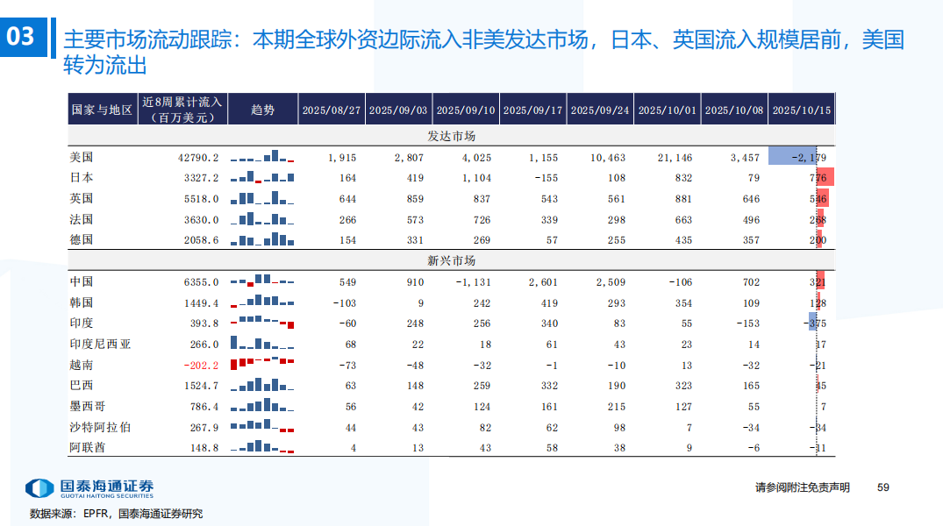Click the 越南 trend sparkline chart
This screenshot has height=526, width=943.
click(262, 363)
